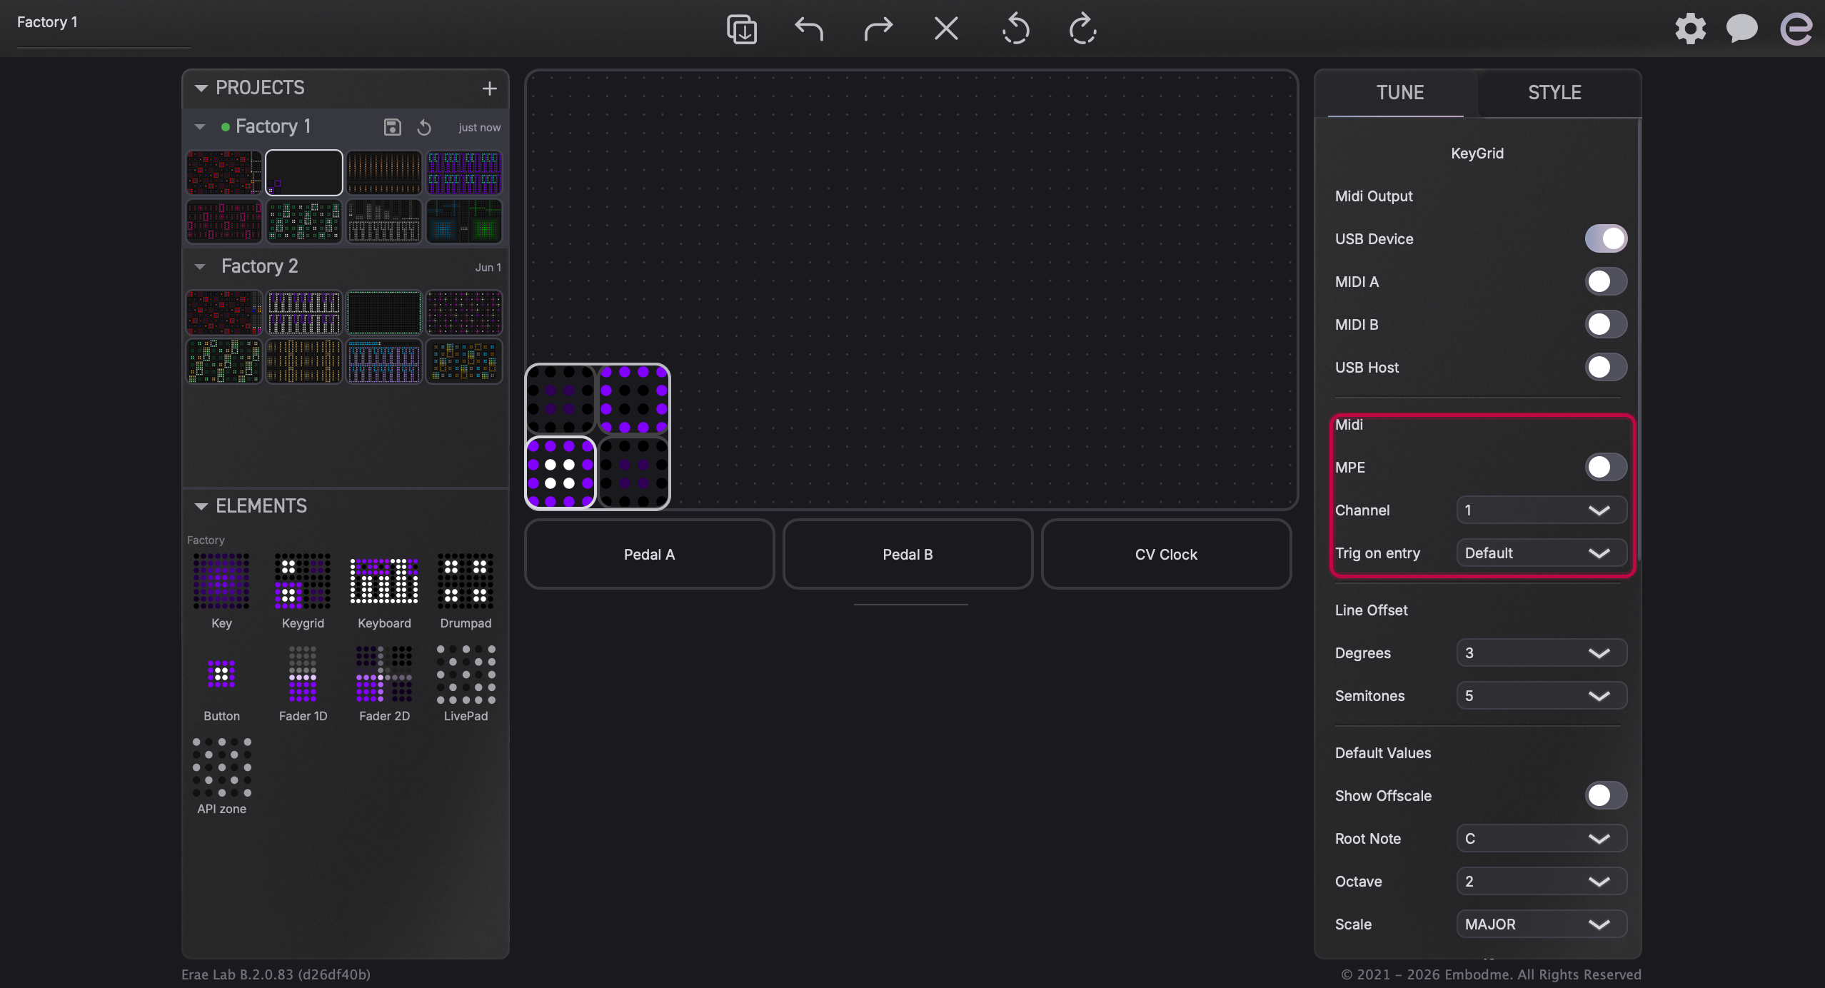Open the orange bars layout in Factory 1
Viewport: 1825px width, 988px height.
[384, 173]
